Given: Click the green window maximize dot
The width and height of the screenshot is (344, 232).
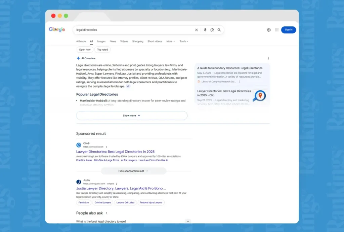Looking at the screenshot, I should pos(66,16).
